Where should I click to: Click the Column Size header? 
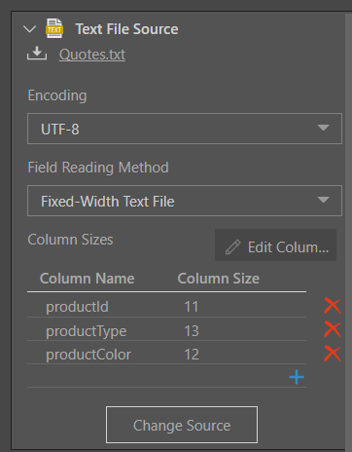tap(219, 279)
